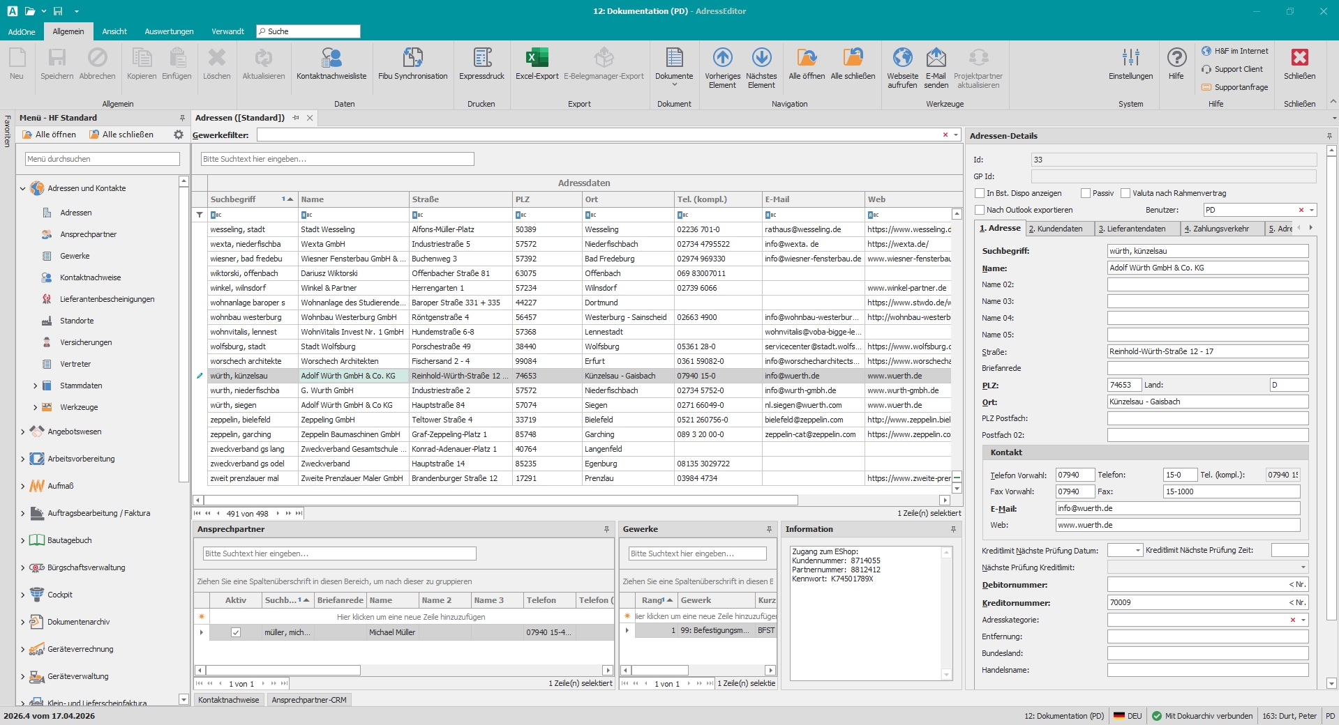Open Lieferantenbescheinigungen in the menu
The width and height of the screenshot is (1339, 725).
107,299
